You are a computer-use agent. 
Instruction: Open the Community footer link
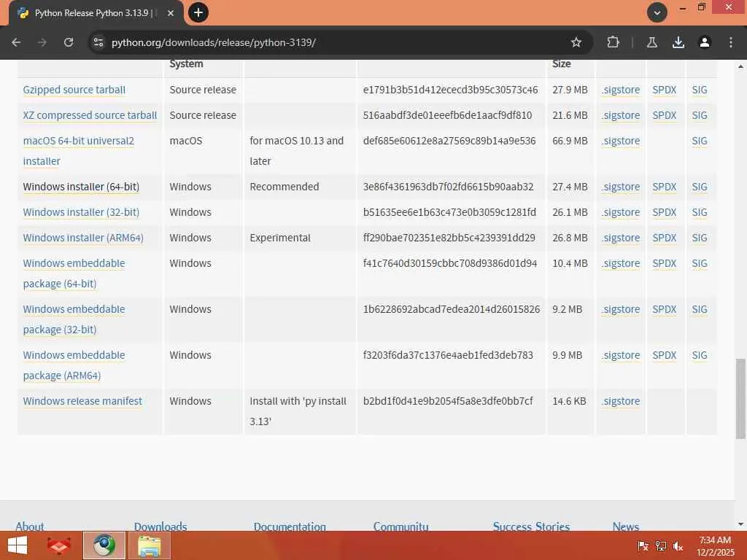coord(400,526)
